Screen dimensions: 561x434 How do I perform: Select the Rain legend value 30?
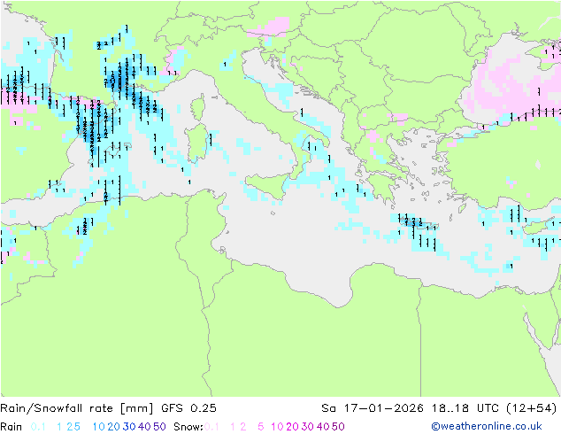(x=129, y=427)
